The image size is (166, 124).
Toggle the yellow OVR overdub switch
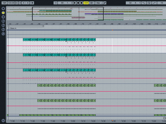pyautogui.click(x=86, y=3)
